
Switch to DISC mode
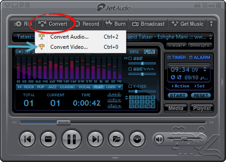click(x=134, y=52)
